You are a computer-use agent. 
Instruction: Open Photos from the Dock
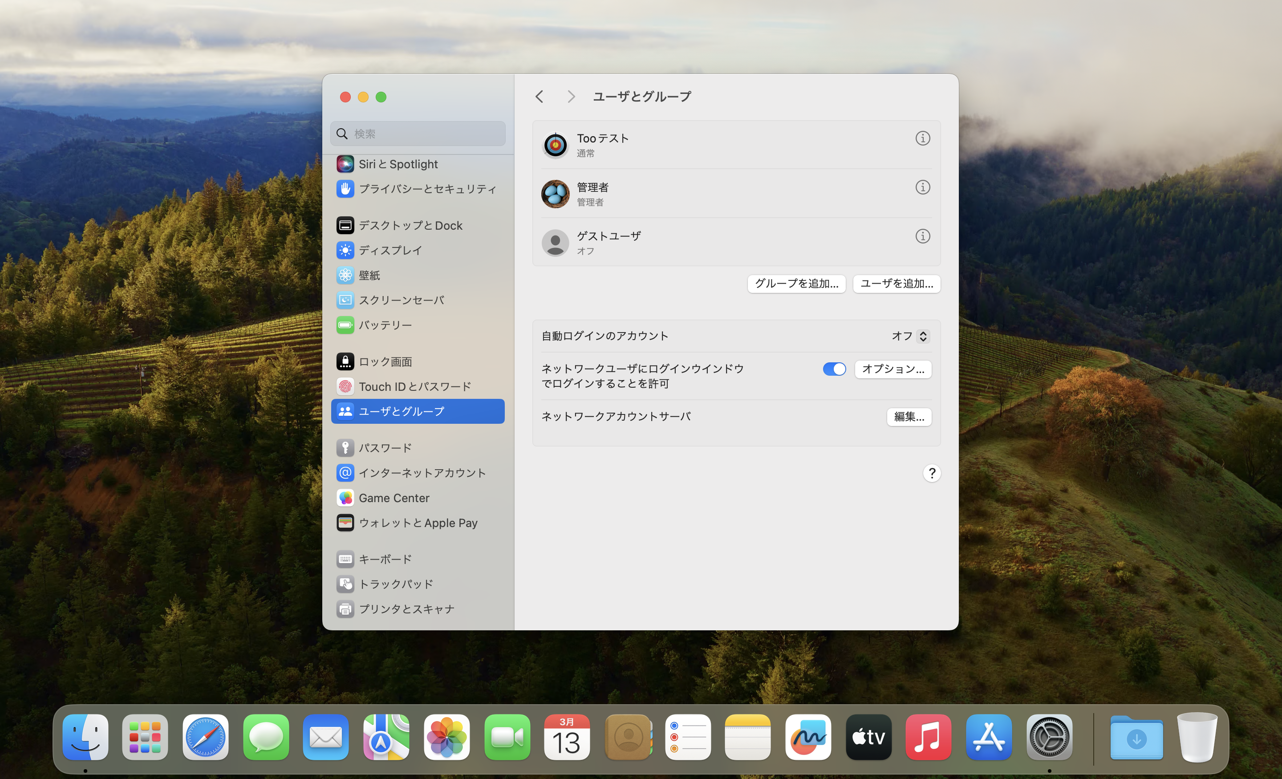[447, 737]
